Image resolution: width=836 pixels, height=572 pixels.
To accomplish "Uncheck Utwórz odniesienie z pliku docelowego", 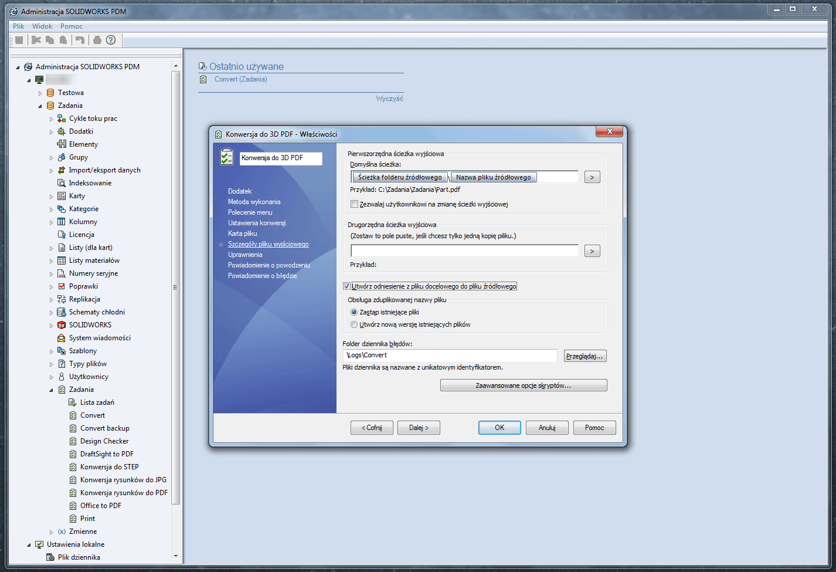I will pos(346,286).
